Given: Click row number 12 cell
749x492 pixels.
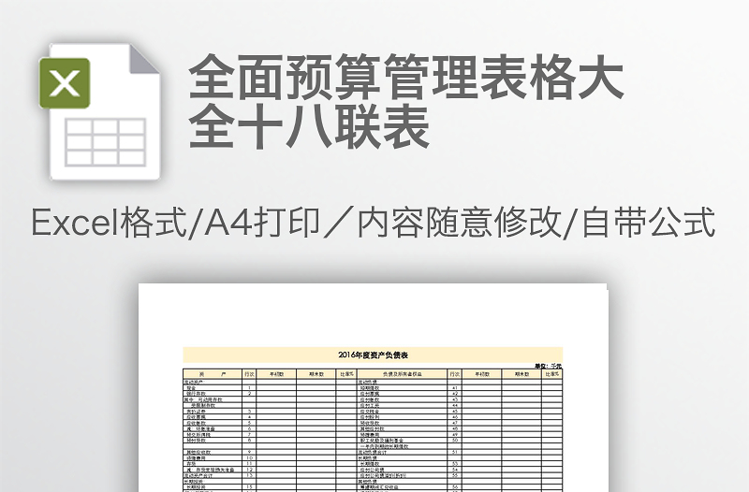Looking at the screenshot, I should (x=249, y=470).
